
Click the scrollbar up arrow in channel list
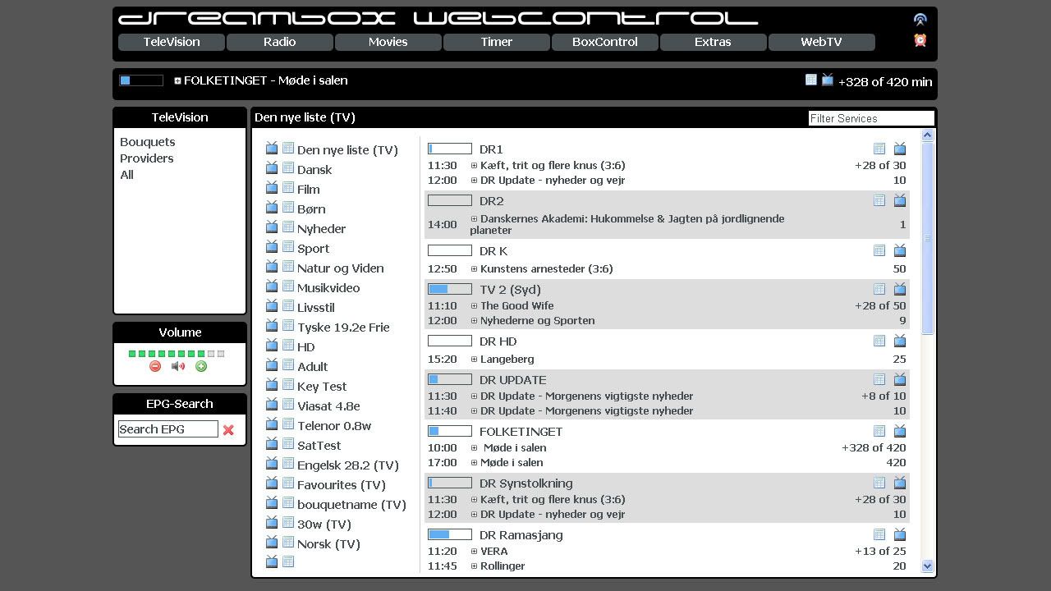click(x=928, y=135)
